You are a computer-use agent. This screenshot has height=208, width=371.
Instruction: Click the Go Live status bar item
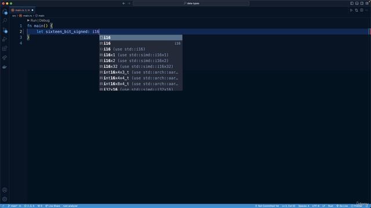[x=342, y=206]
